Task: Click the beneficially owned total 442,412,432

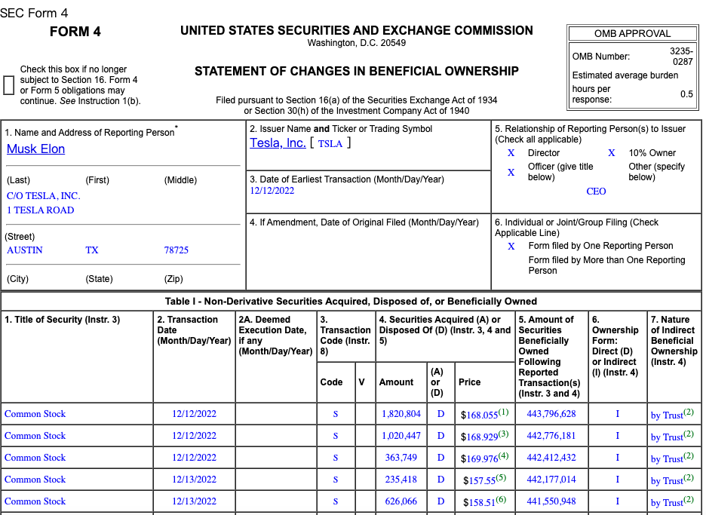Action: click(x=551, y=458)
